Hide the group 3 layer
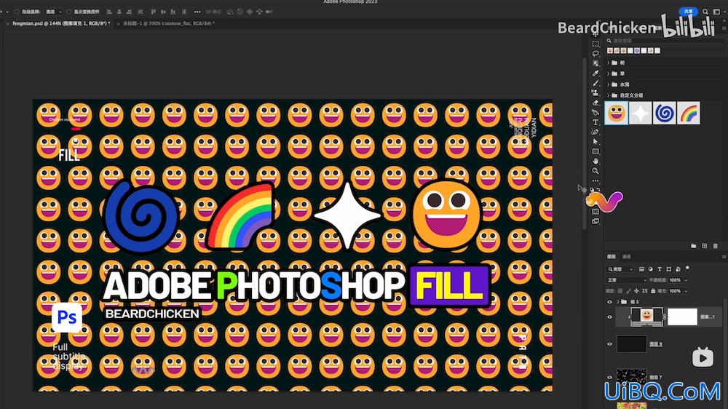This screenshot has width=728, height=409. [x=609, y=302]
